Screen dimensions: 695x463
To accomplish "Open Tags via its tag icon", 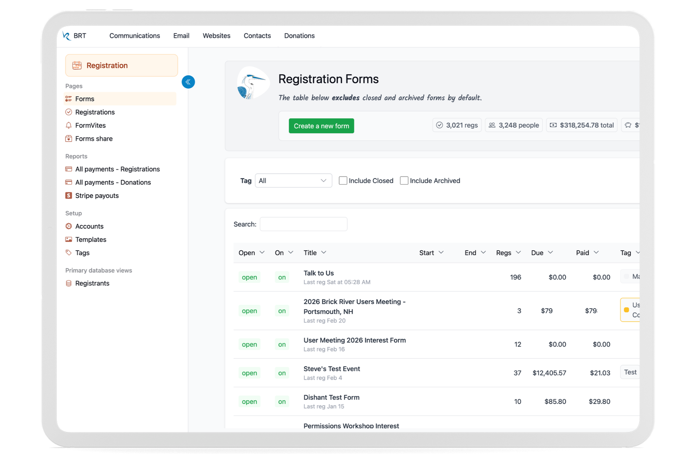I will (x=68, y=253).
